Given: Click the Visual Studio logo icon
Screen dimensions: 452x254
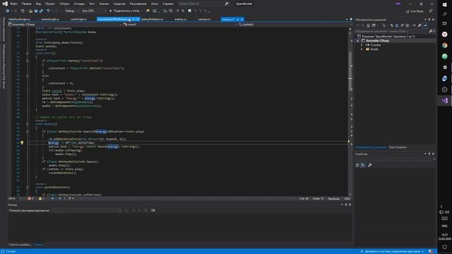Looking at the screenshot, I should point(5,4).
